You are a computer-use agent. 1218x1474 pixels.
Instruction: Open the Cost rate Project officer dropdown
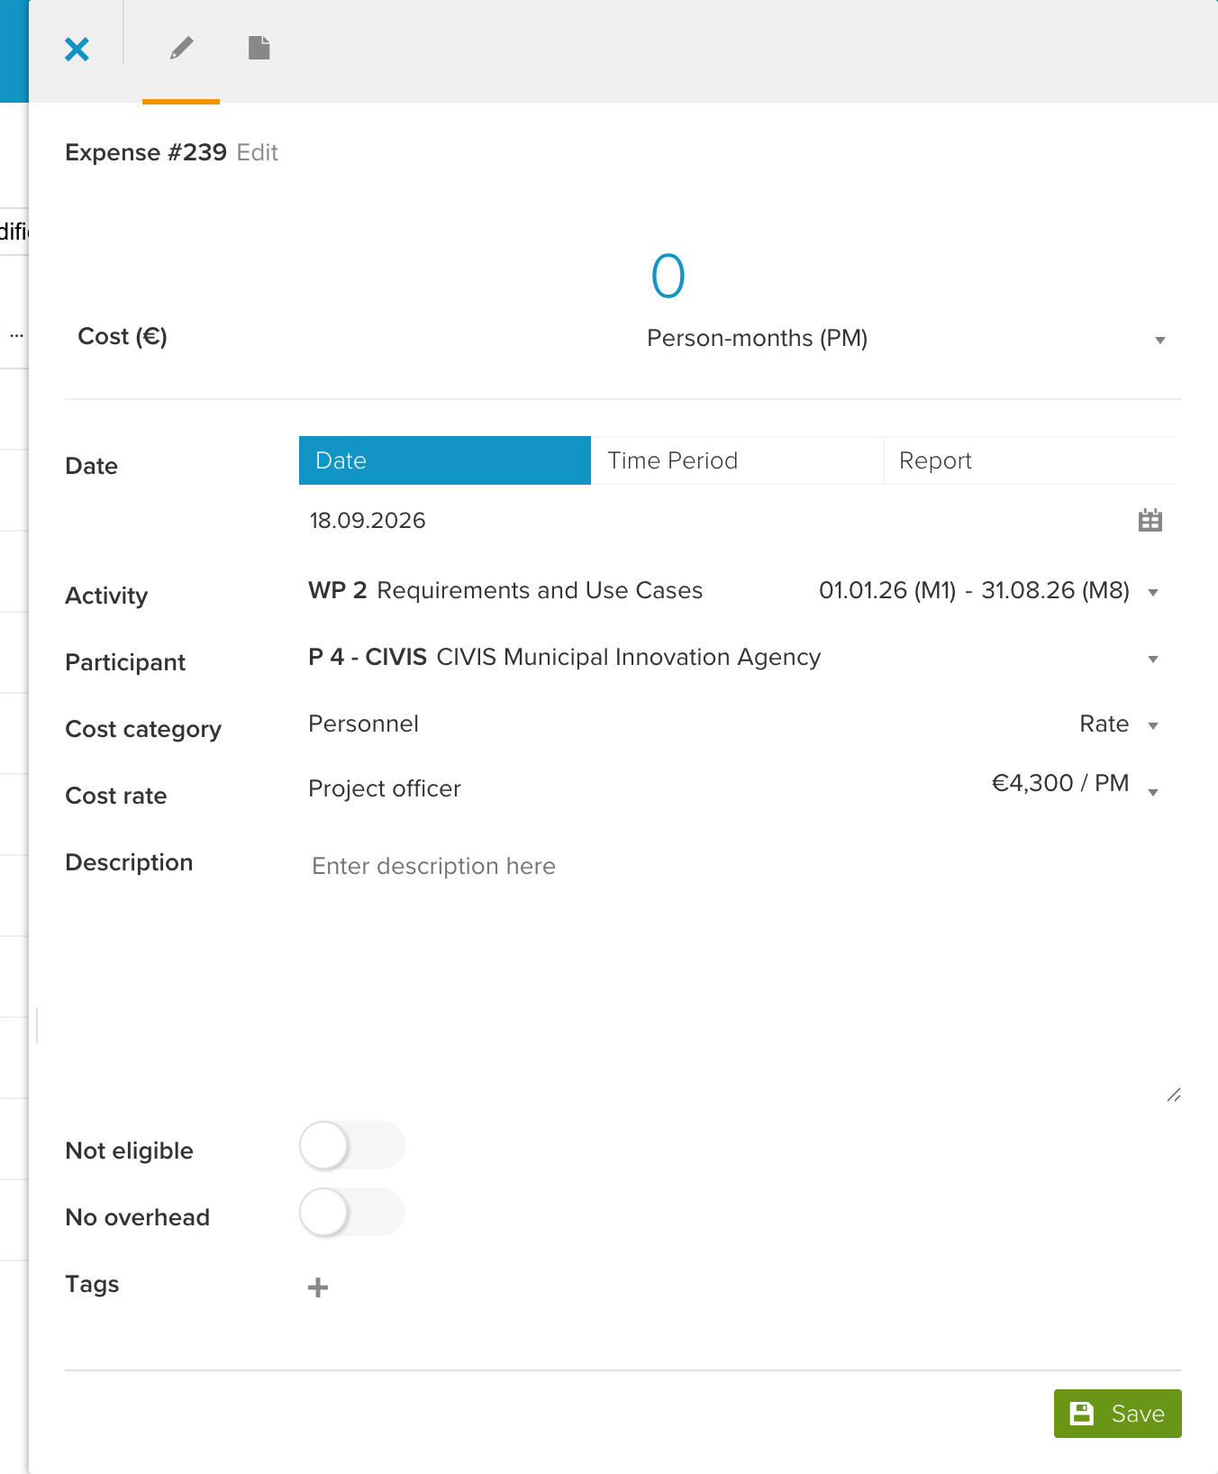pos(735,787)
